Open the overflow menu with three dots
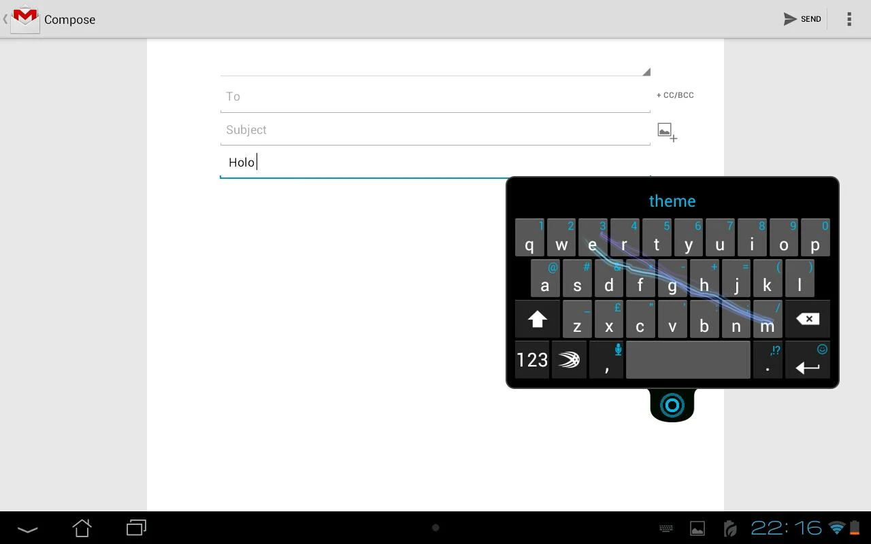This screenshot has width=871, height=544. click(849, 19)
